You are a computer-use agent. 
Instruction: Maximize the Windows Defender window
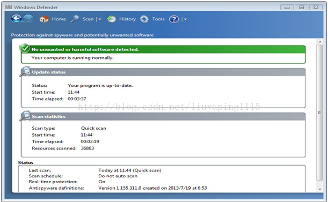[302, 8]
